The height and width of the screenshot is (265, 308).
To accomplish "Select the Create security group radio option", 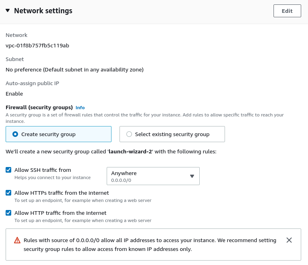I will (x=15, y=134).
